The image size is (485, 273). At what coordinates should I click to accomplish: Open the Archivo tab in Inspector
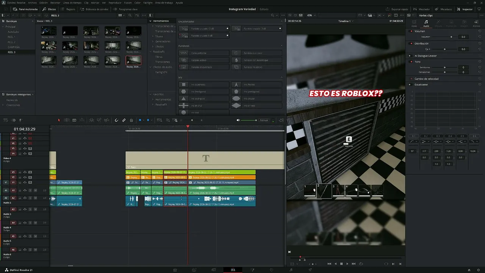tap(476, 24)
